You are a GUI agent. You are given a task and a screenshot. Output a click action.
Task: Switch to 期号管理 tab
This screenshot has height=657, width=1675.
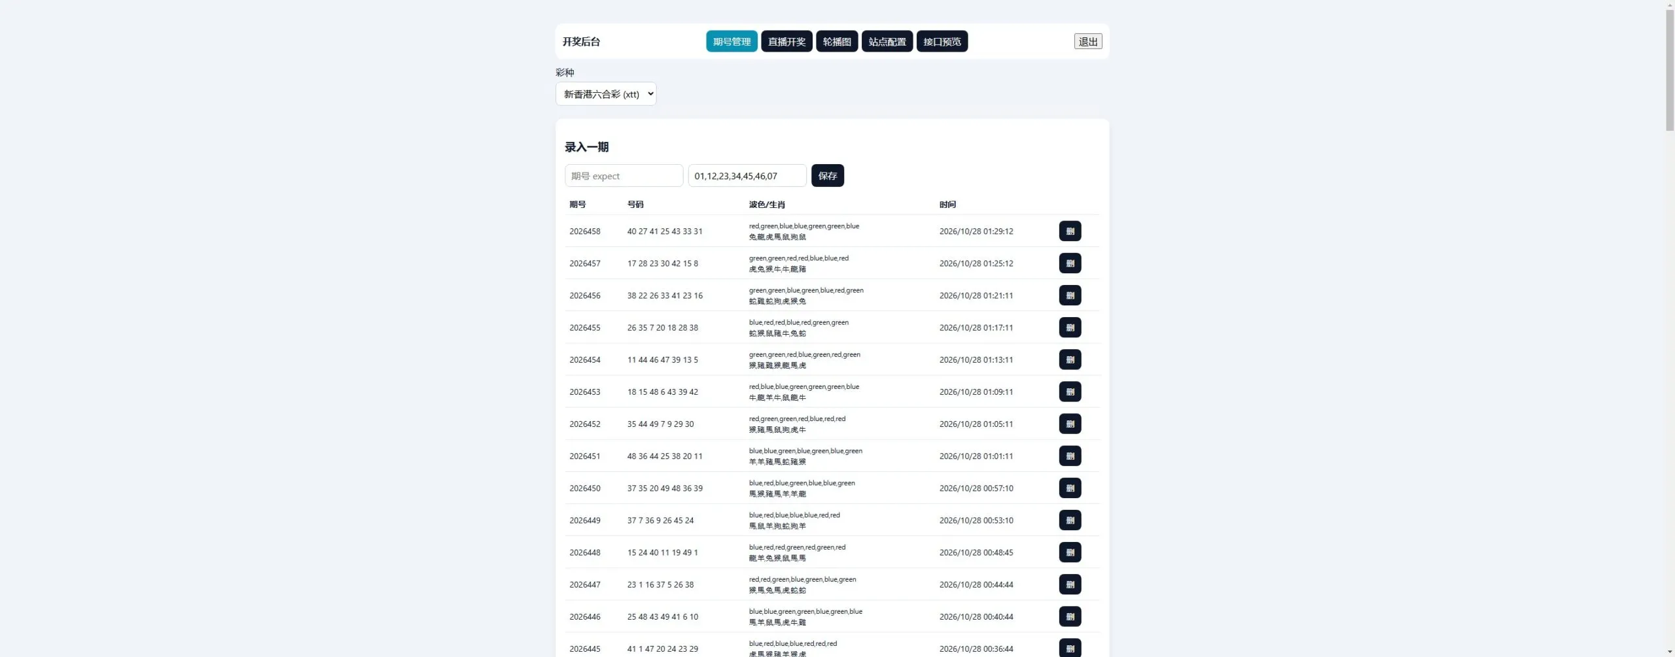[x=732, y=41]
